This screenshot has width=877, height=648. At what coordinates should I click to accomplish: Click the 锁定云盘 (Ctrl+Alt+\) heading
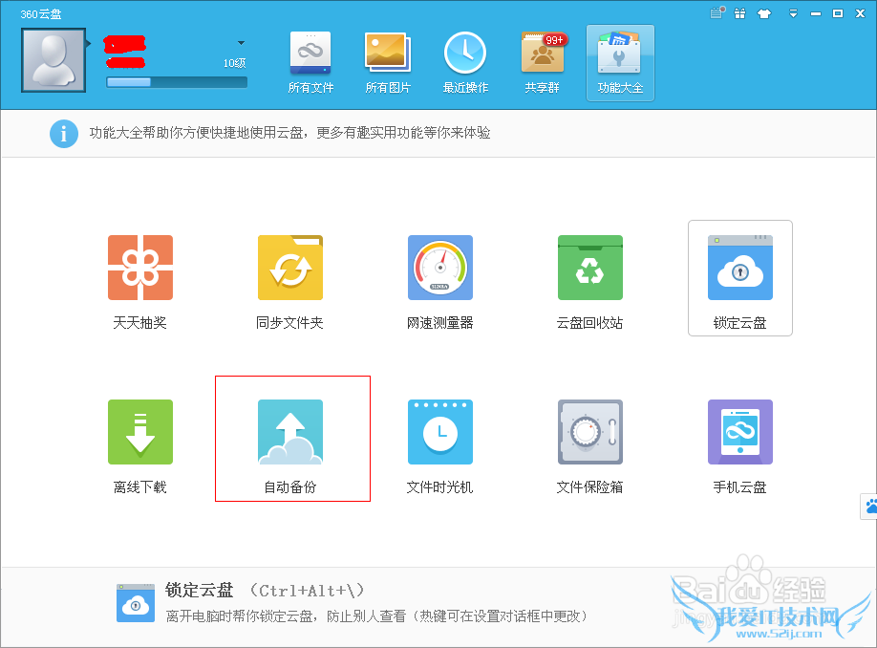coord(265,591)
